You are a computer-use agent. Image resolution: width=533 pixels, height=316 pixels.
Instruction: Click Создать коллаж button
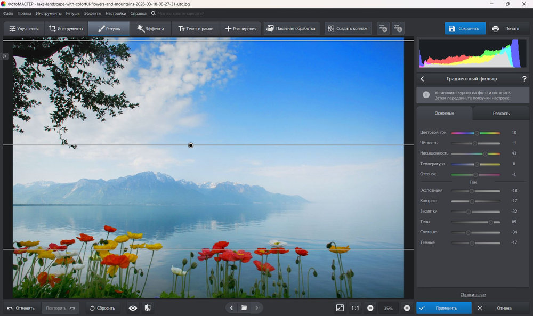[x=348, y=29]
